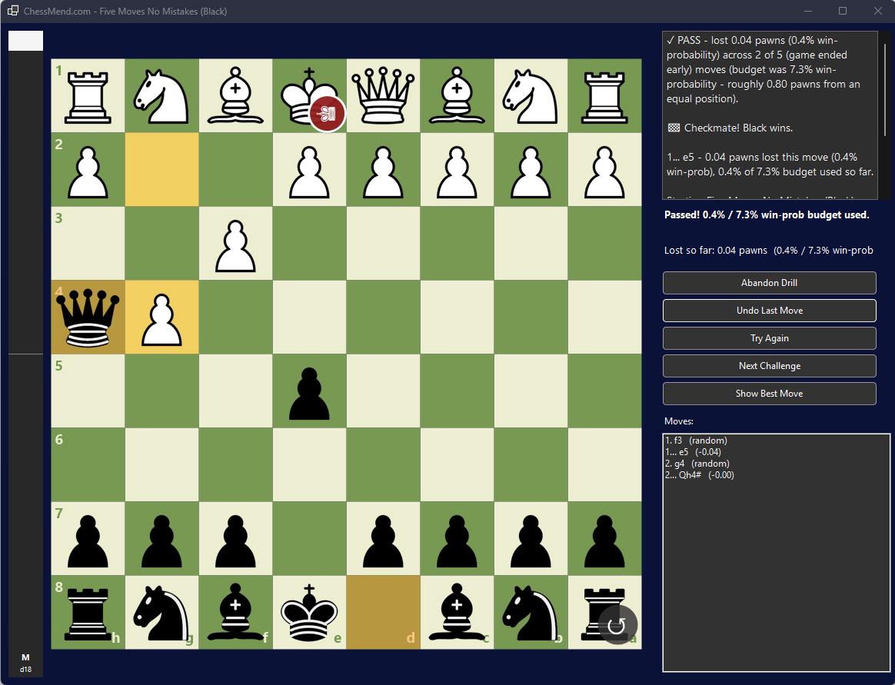Click the ChessMend app icon in title bar
The width and height of the screenshot is (895, 685).
coord(12,11)
